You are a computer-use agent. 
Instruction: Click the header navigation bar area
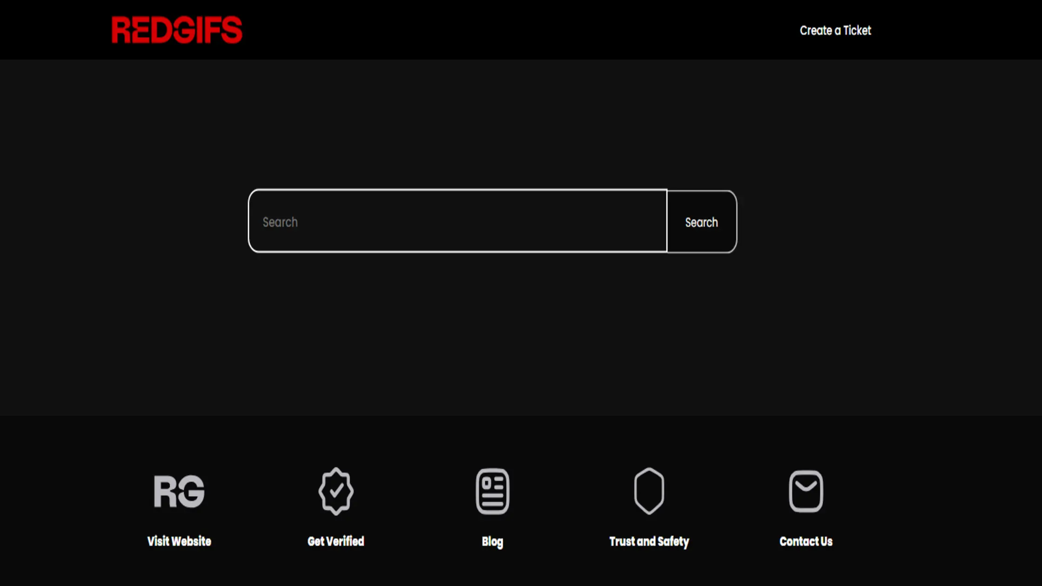[x=521, y=30]
